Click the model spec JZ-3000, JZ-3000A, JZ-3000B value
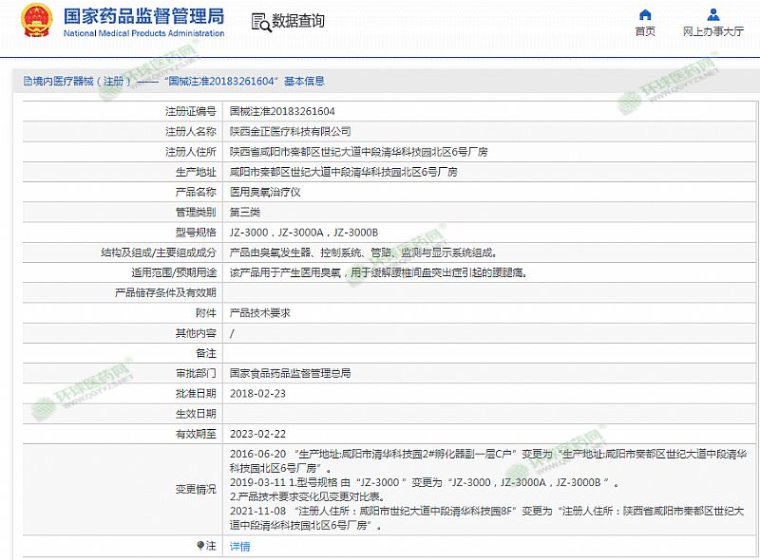The image size is (760, 560). [x=304, y=233]
